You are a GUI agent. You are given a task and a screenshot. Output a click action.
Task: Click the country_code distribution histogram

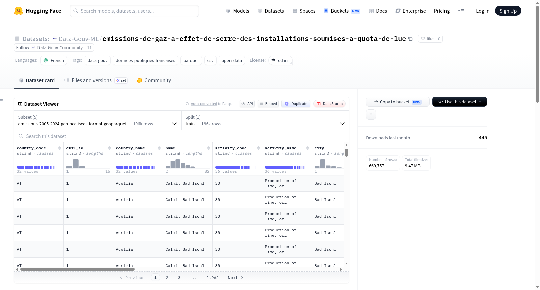36,167
